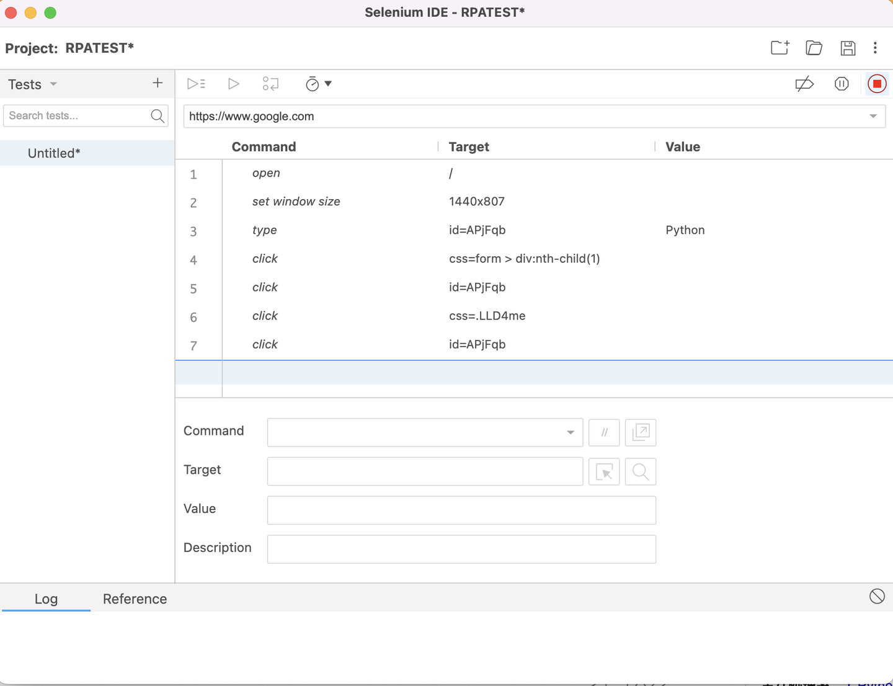This screenshot has width=893, height=686.
Task: Add a new test with plus icon
Action: [x=158, y=83]
